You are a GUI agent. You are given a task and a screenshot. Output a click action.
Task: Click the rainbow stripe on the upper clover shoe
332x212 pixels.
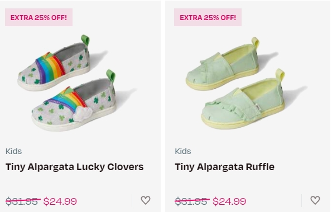point(51,68)
